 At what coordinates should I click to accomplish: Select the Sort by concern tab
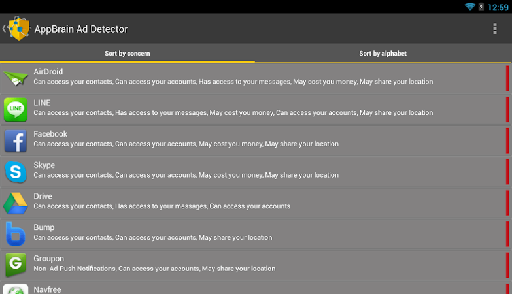(x=128, y=54)
